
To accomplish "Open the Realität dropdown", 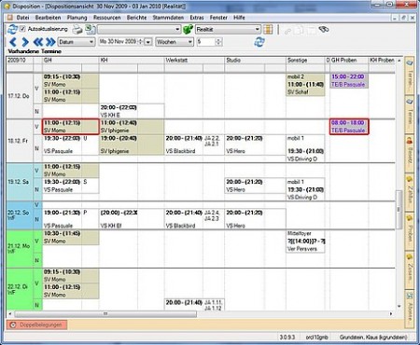I will pyautogui.click(x=228, y=30).
